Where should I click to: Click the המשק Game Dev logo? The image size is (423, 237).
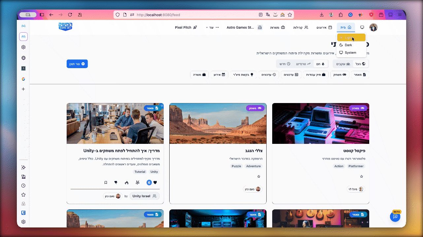tap(65, 27)
